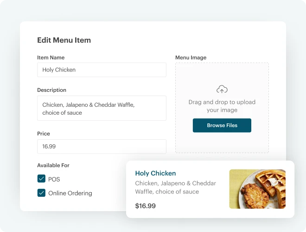Click the cloud upload icon

(x=222, y=89)
